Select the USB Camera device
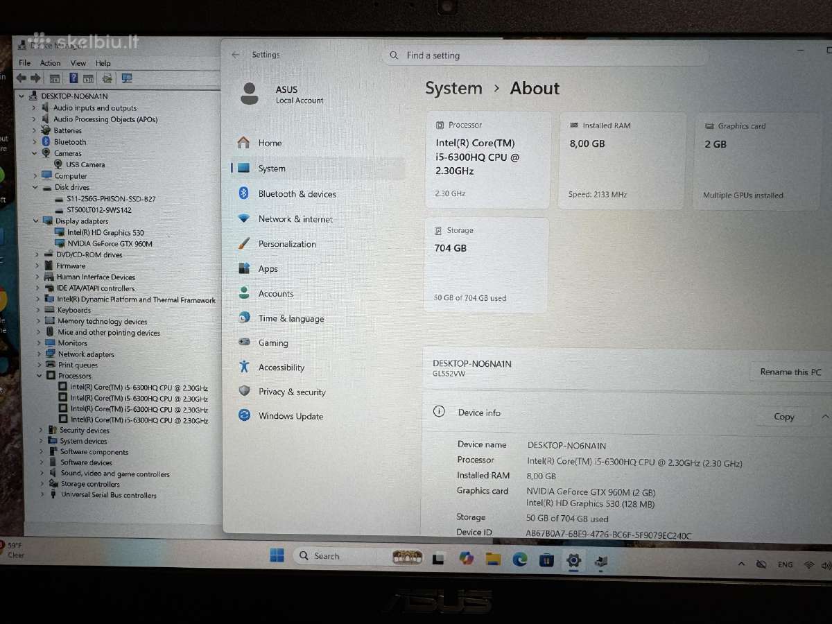832x624 pixels. (x=85, y=164)
